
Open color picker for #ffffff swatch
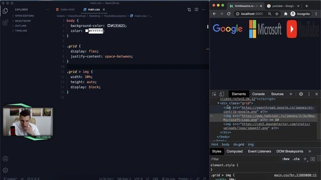tap(87, 30)
